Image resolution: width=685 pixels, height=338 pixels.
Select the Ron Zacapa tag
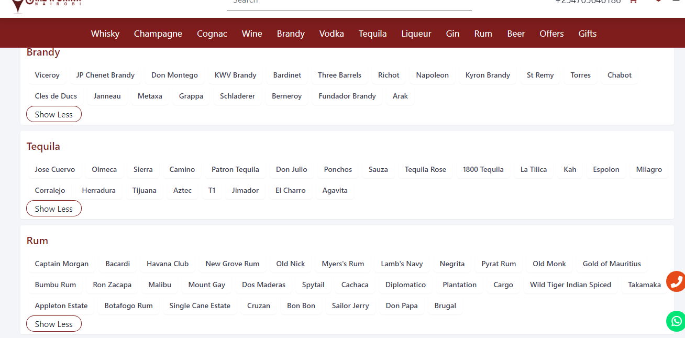point(112,285)
